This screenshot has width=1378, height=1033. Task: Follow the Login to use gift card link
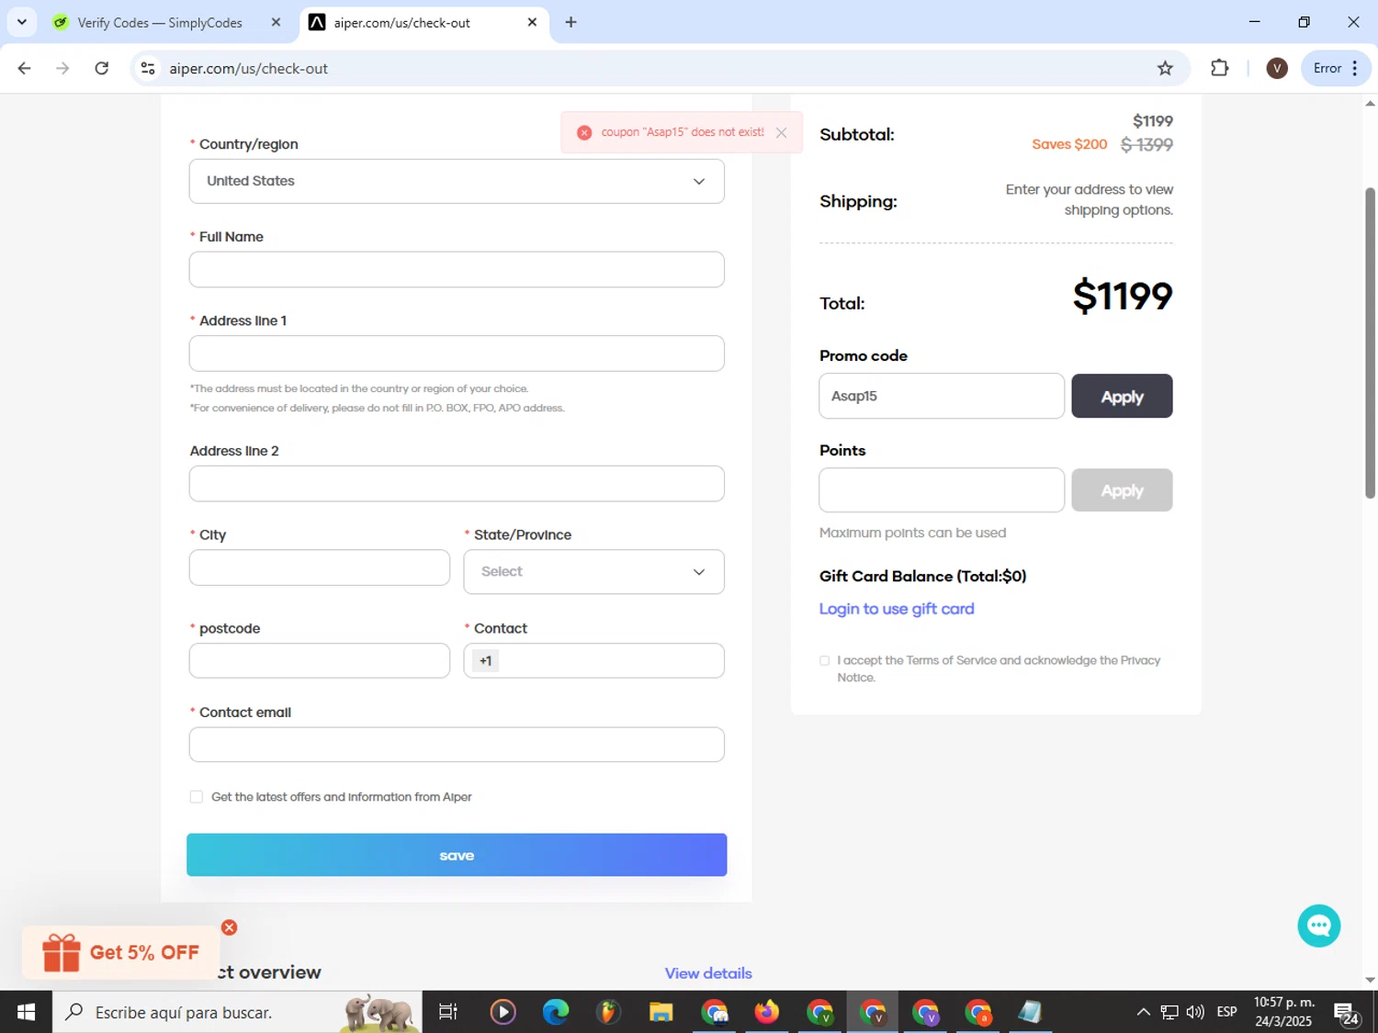tap(897, 609)
